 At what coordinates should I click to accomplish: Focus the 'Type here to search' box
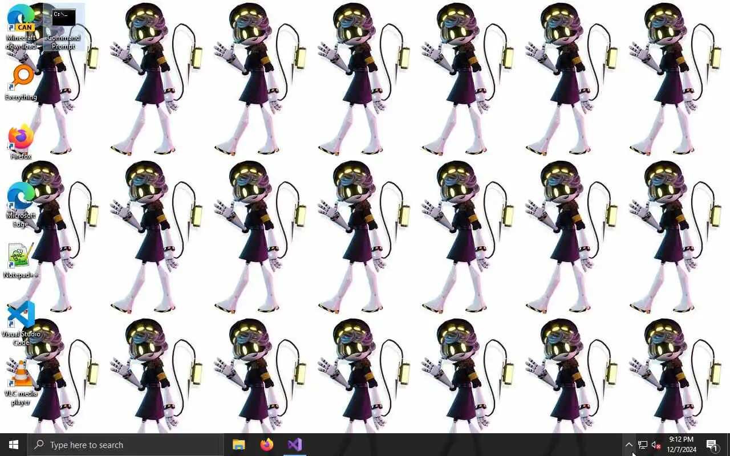pyautogui.click(x=125, y=445)
